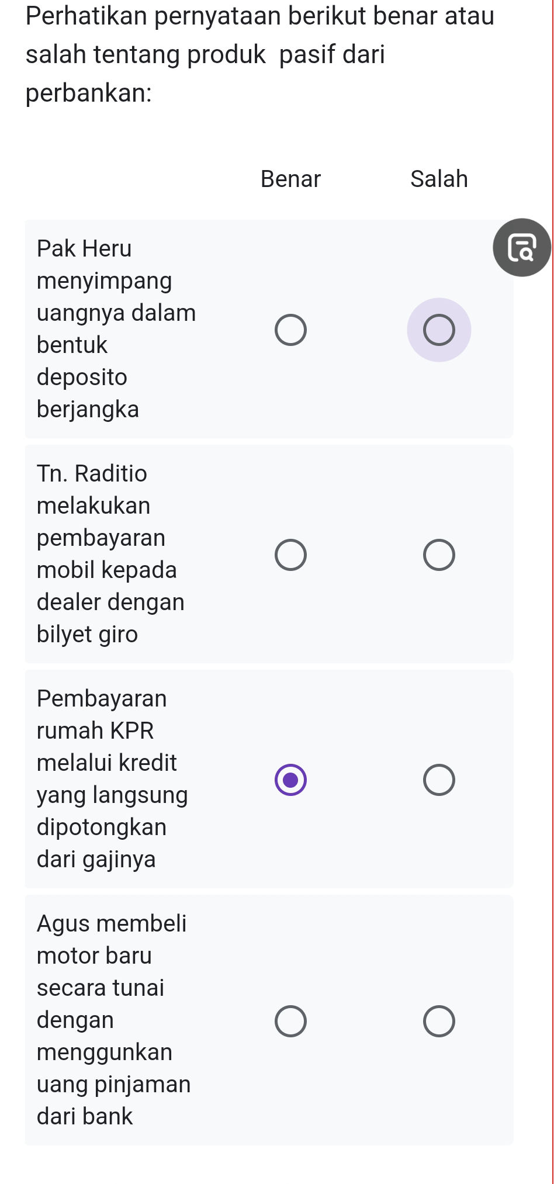Select "Salah" for Tn. Raditio bilyet giro statement
Image resolution: width=554 pixels, height=1184 pixels.
439,553
